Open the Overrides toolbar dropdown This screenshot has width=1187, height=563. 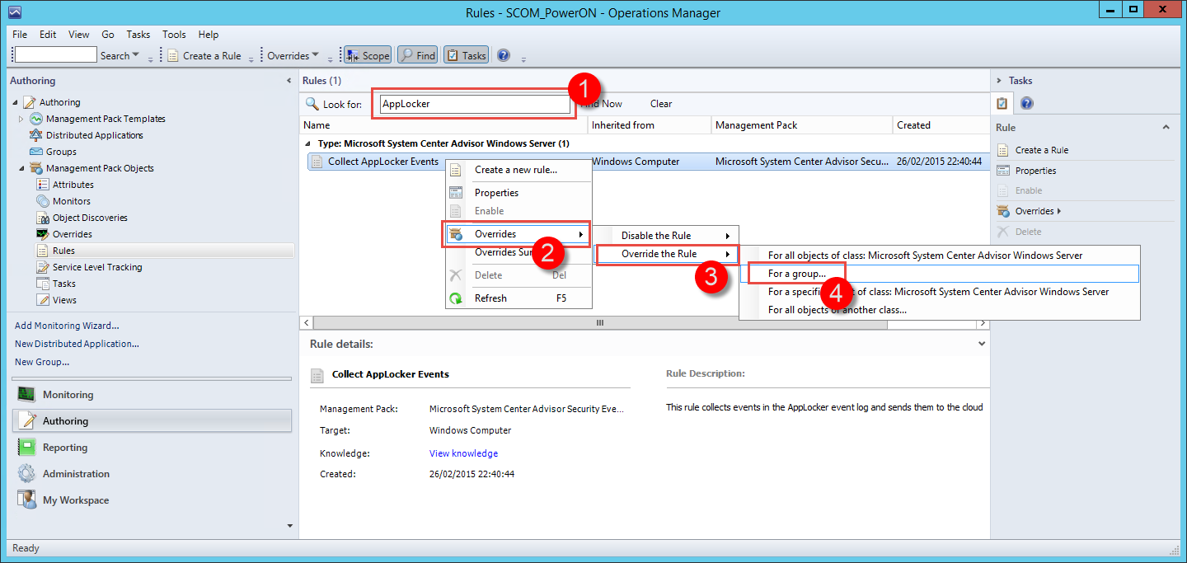tap(289, 55)
